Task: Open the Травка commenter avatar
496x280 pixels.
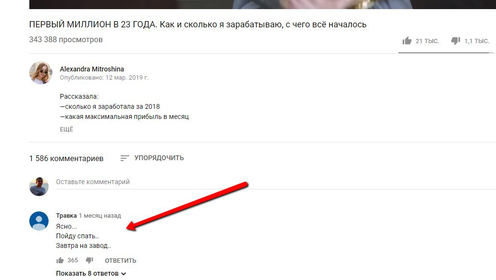Action: click(x=39, y=221)
